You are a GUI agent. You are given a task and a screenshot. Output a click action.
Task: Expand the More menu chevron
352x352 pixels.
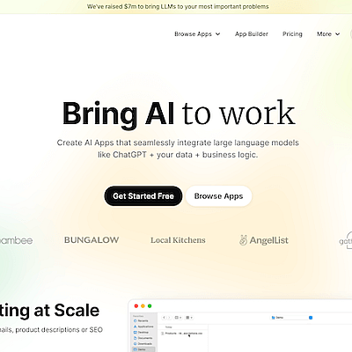tap(338, 34)
